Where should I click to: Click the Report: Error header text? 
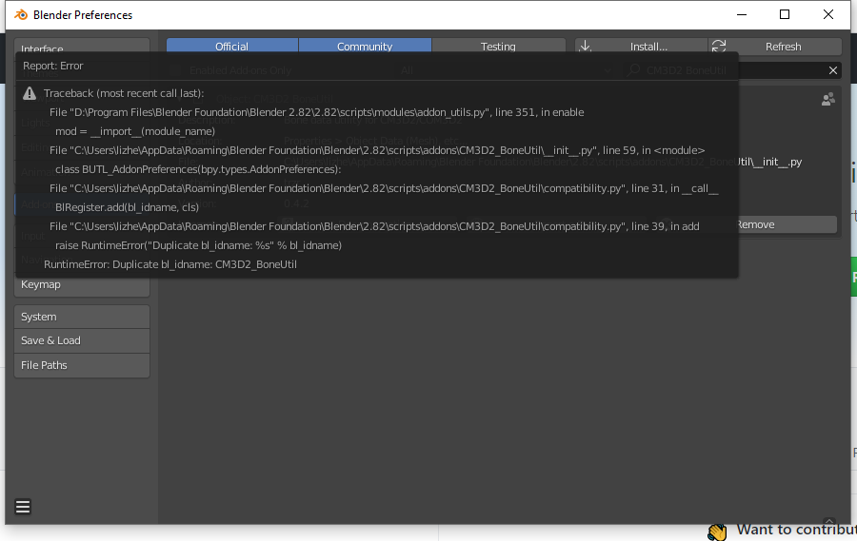tap(53, 66)
